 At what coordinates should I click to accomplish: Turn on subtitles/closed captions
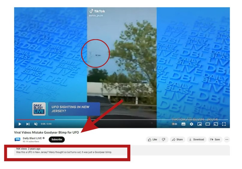click(183, 124)
